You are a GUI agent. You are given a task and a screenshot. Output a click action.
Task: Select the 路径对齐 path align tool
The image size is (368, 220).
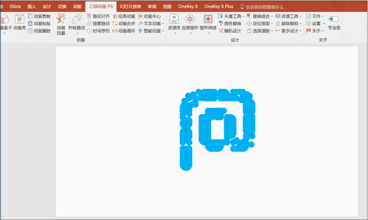[x=98, y=16]
